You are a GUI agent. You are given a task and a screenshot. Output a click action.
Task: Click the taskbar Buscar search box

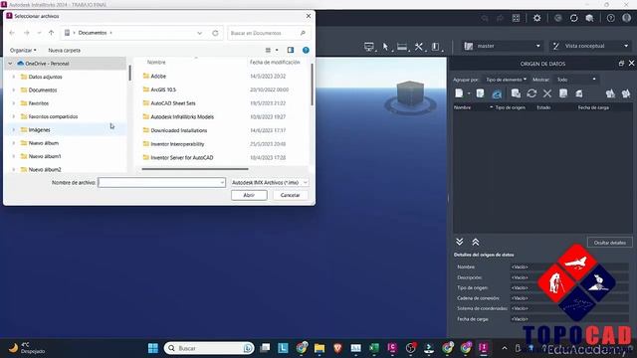209,348
